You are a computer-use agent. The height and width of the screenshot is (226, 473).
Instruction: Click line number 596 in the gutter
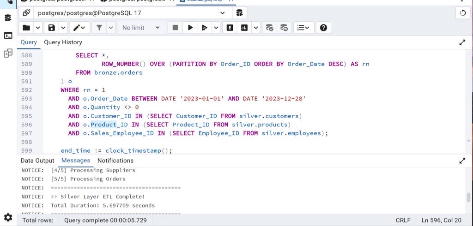pyautogui.click(x=26, y=125)
